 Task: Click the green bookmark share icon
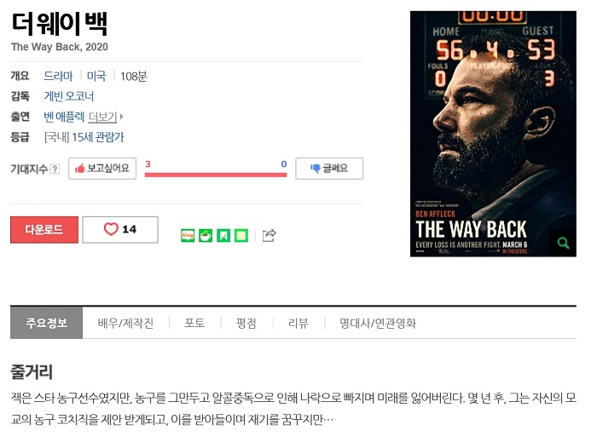[x=223, y=236]
